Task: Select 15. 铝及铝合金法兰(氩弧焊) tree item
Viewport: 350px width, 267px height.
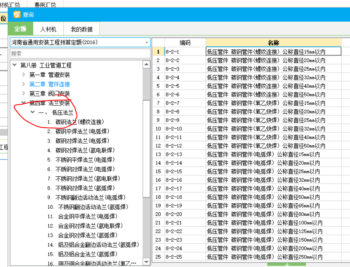Action: click(x=82, y=254)
